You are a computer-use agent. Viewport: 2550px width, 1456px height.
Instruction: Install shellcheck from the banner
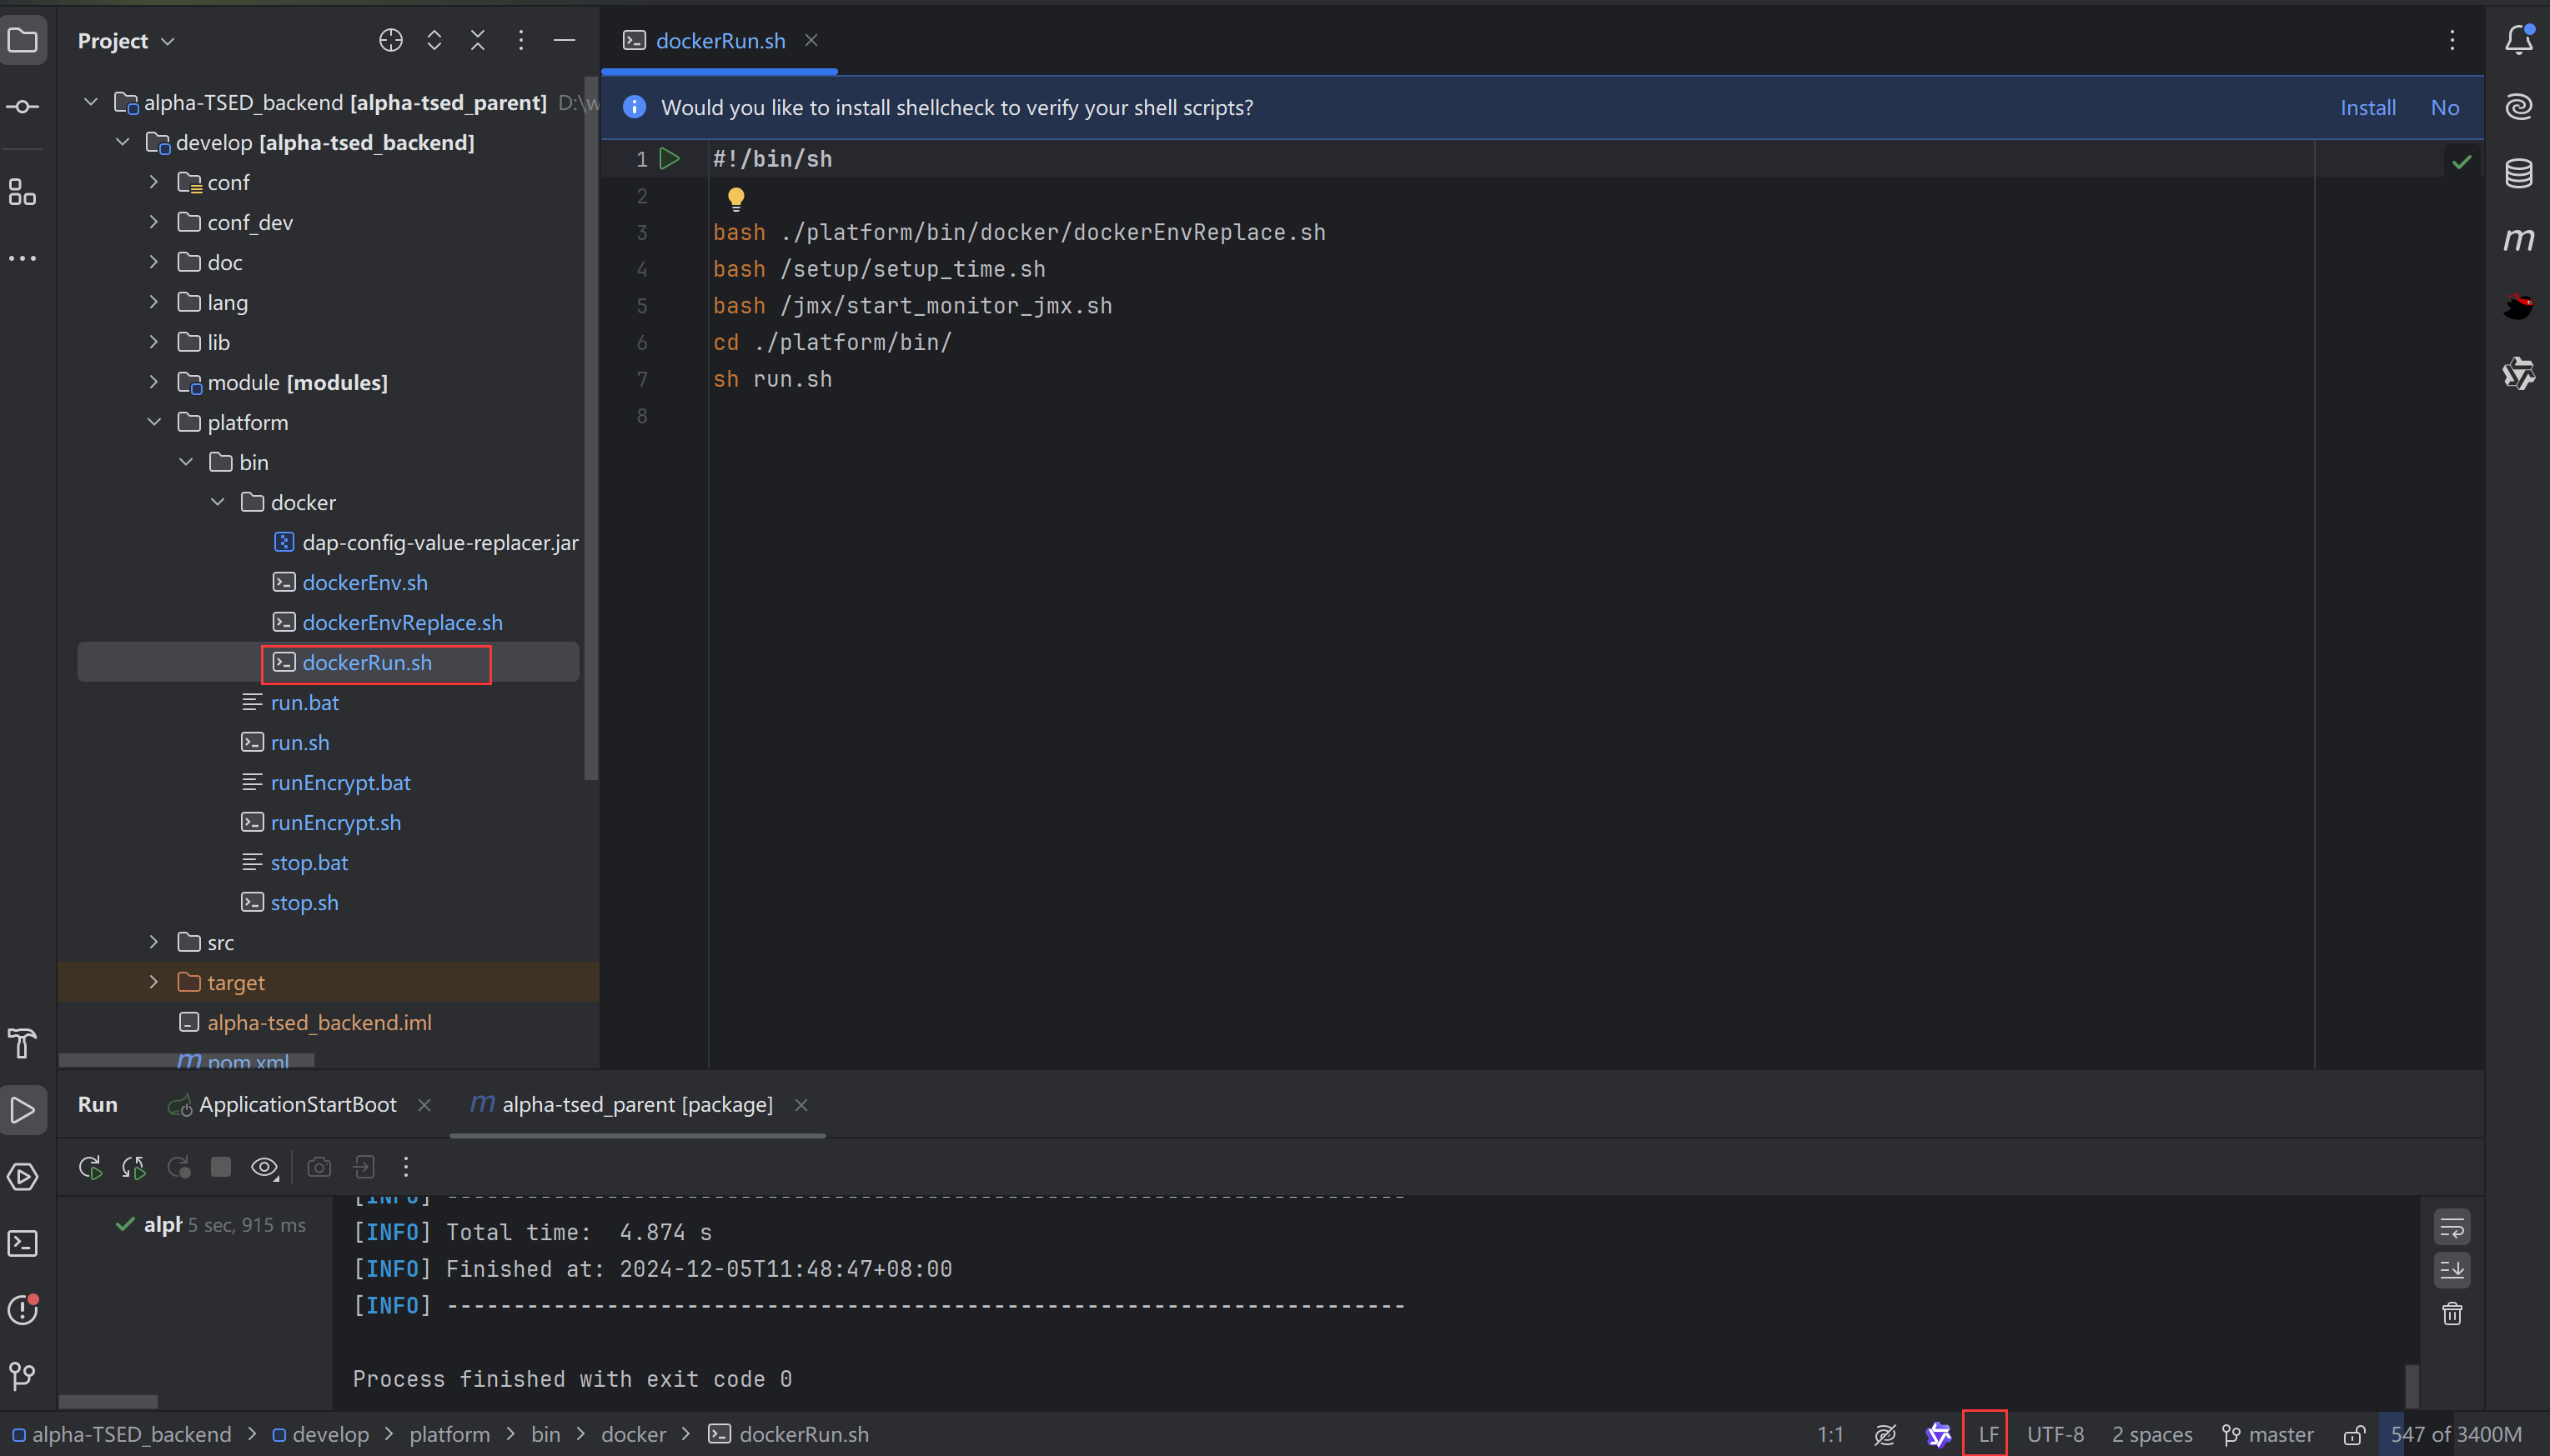[2367, 107]
